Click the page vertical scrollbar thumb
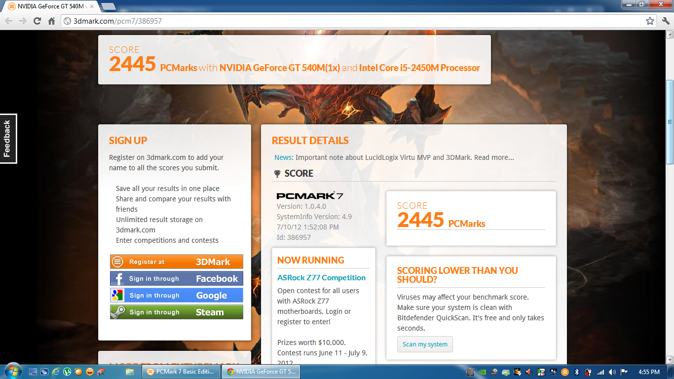This screenshot has width=674, height=379. 670,122
